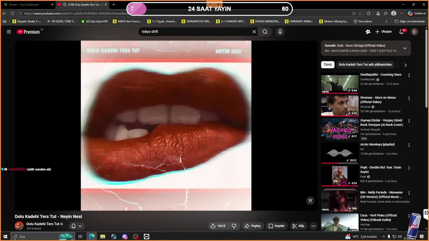Add page to favorites star
429x241 pixels.
click(x=361, y=13)
